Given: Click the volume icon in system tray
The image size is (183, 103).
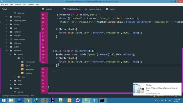Looking at the screenshot, I should point(158,100).
